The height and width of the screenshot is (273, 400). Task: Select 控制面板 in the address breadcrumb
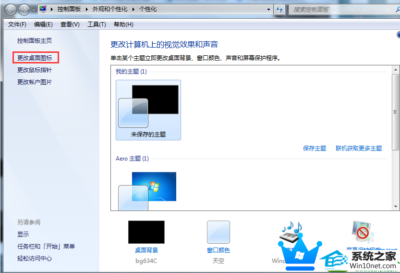(69, 10)
